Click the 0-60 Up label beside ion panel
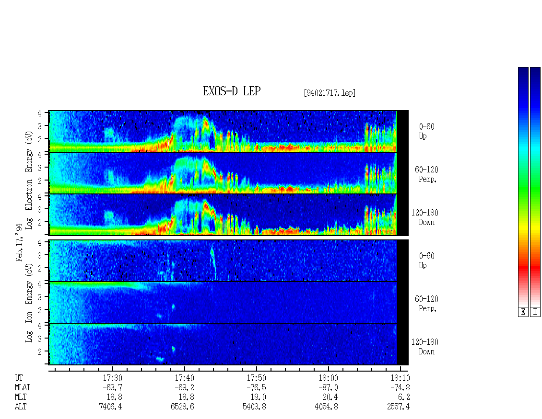The width and height of the screenshot is (542, 419). point(426,260)
